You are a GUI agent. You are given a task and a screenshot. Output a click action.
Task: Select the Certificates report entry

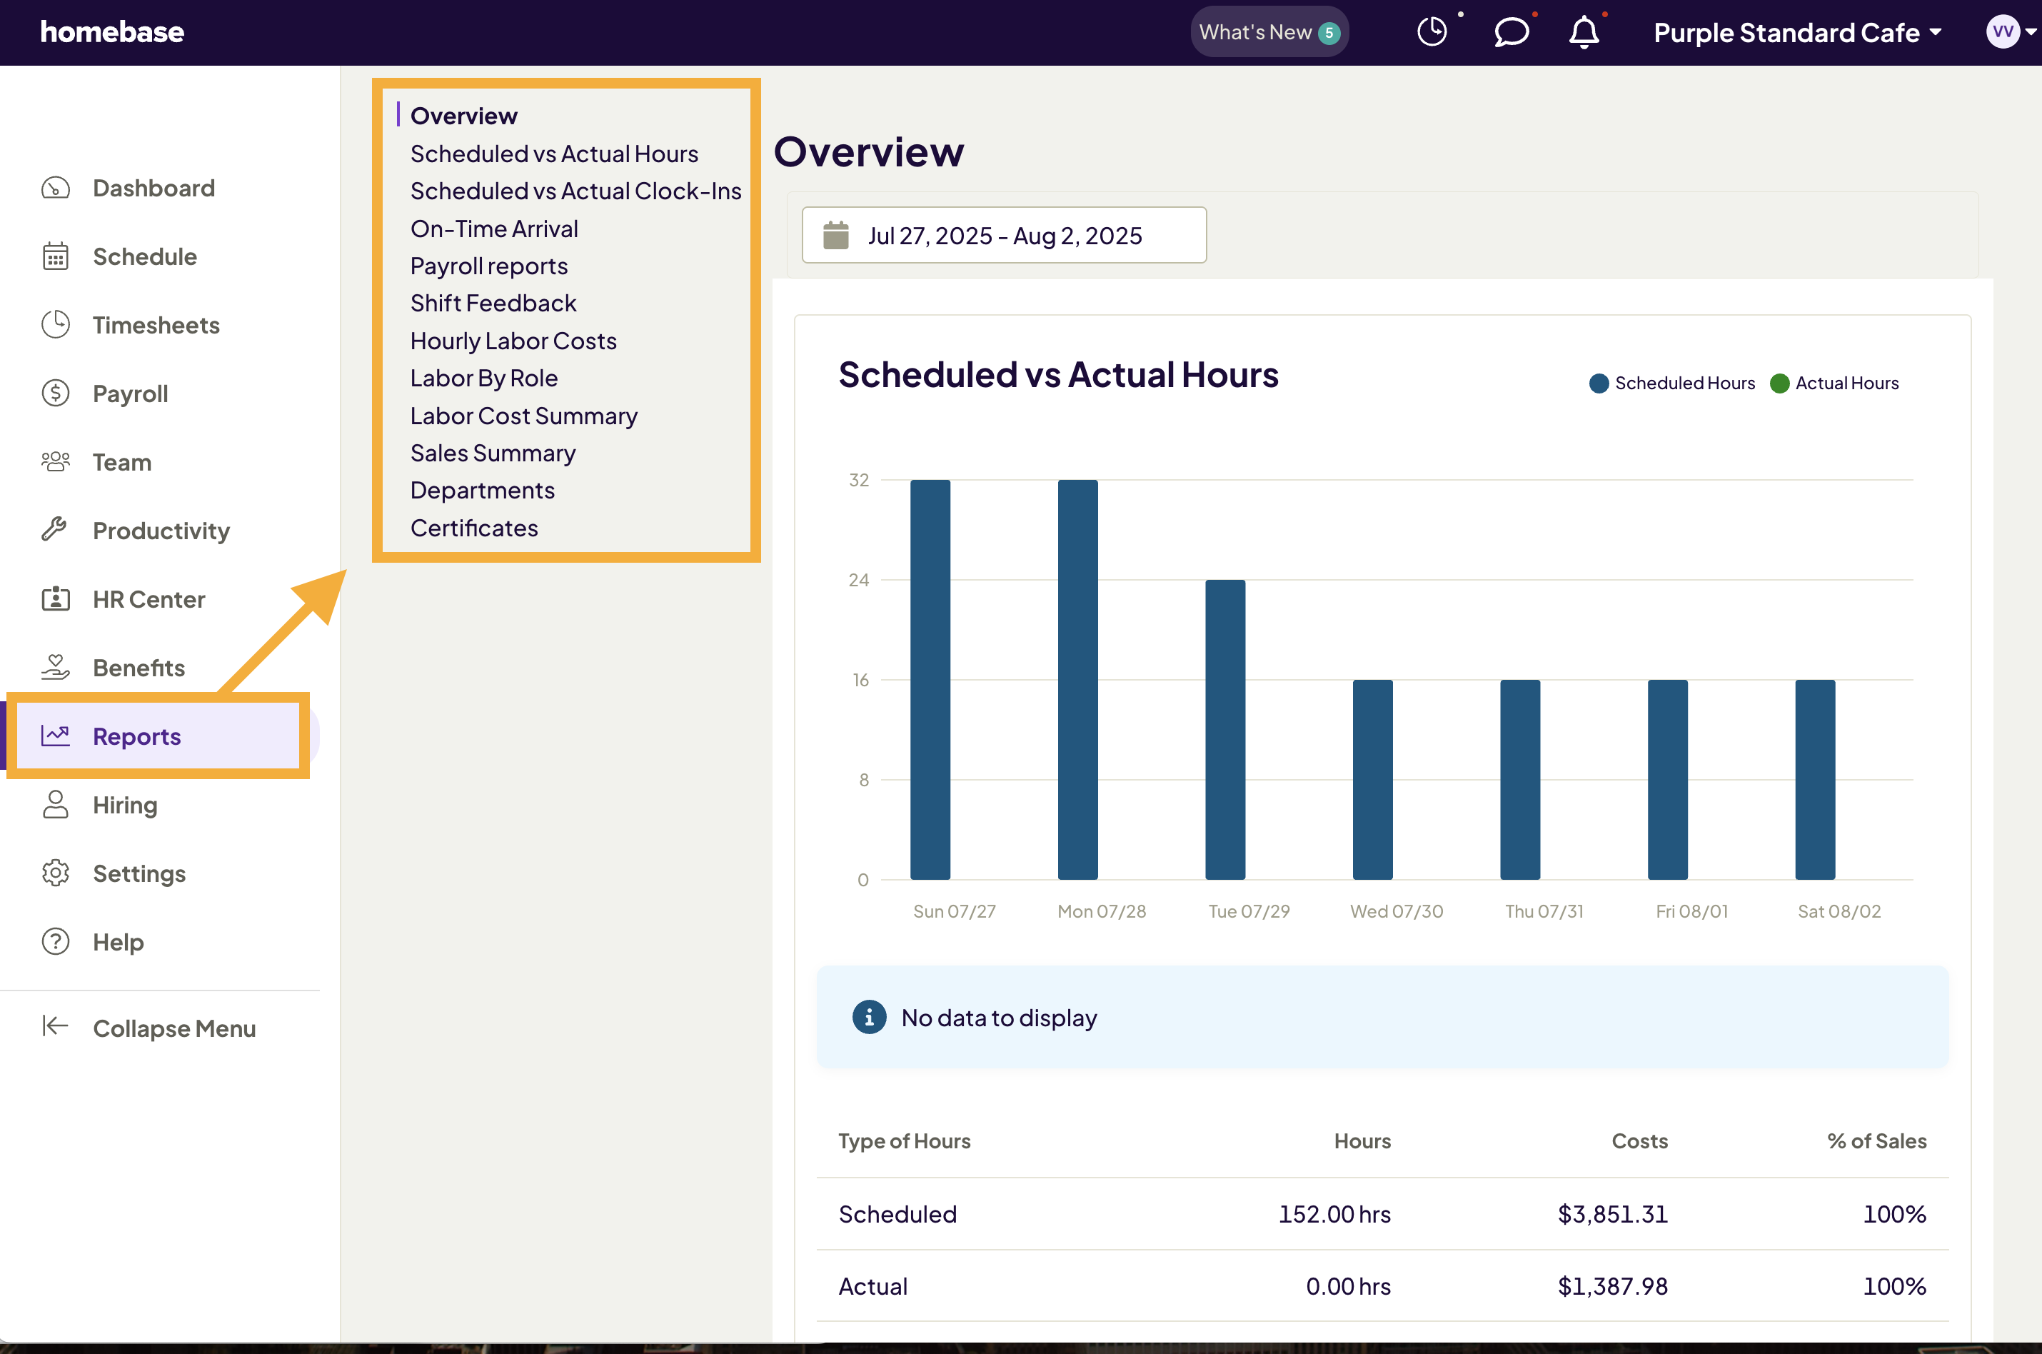pyautogui.click(x=474, y=527)
